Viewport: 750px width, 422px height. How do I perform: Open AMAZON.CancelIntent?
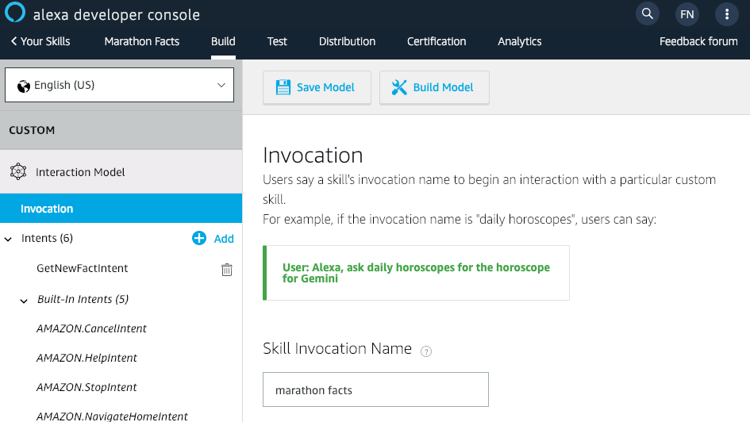pyautogui.click(x=91, y=328)
